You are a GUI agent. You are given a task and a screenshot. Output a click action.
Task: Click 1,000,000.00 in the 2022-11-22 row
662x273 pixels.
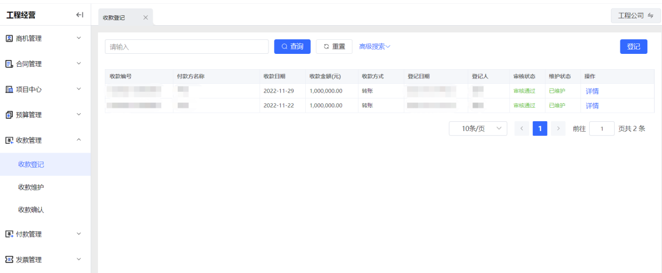(326, 106)
